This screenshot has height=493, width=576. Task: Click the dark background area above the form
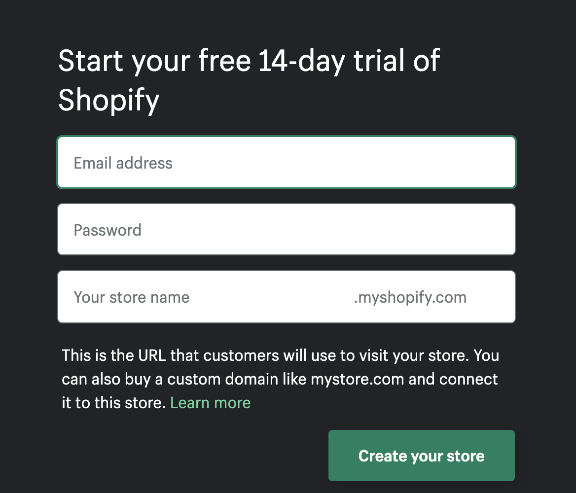pyautogui.click(x=288, y=20)
